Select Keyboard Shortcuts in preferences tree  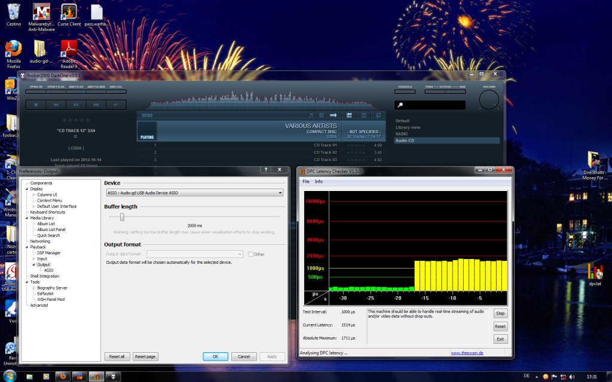(x=48, y=212)
